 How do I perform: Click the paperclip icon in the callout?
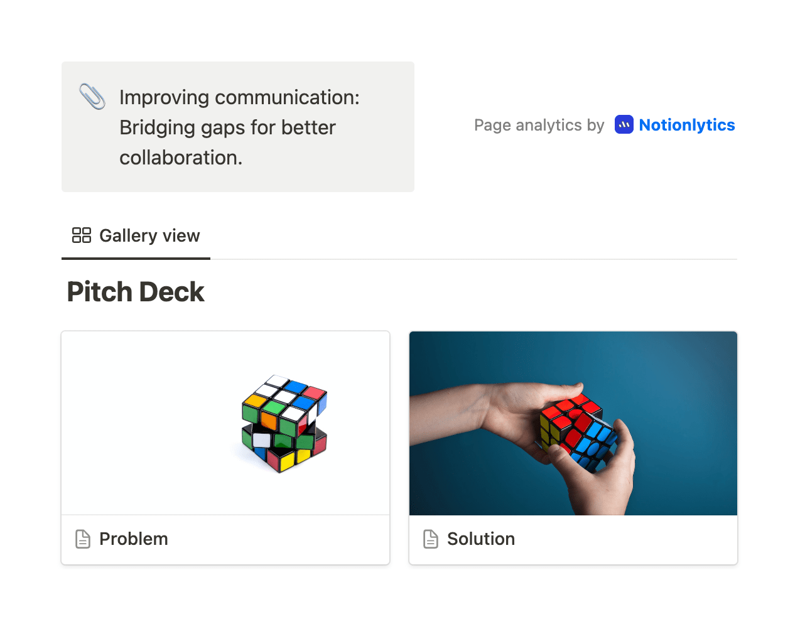coord(92,97)
